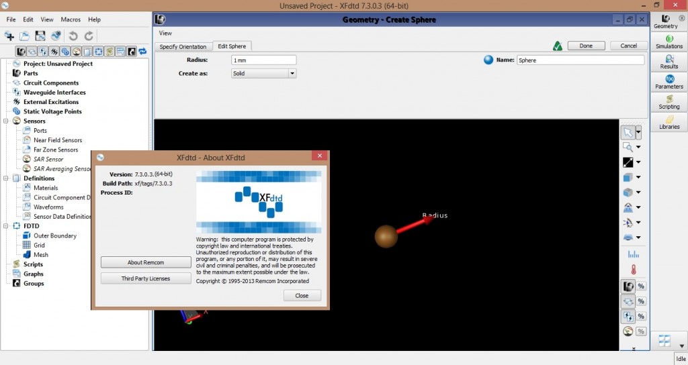Collapse the Sensors tree node

coord(6,121)
